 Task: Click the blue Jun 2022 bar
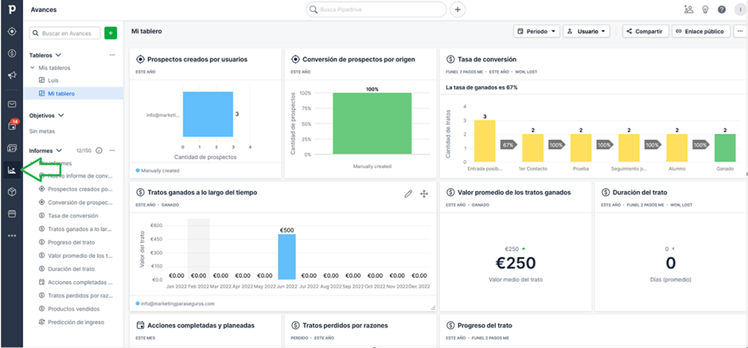(286, 257)
